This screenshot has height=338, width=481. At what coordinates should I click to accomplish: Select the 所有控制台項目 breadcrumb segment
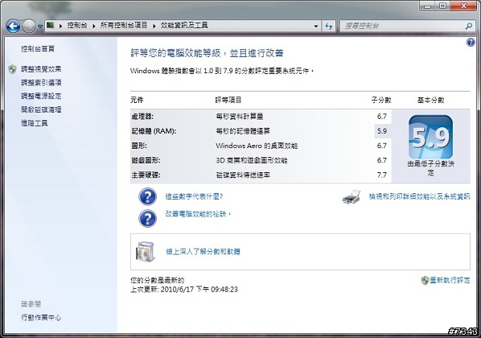coord(124,25)
